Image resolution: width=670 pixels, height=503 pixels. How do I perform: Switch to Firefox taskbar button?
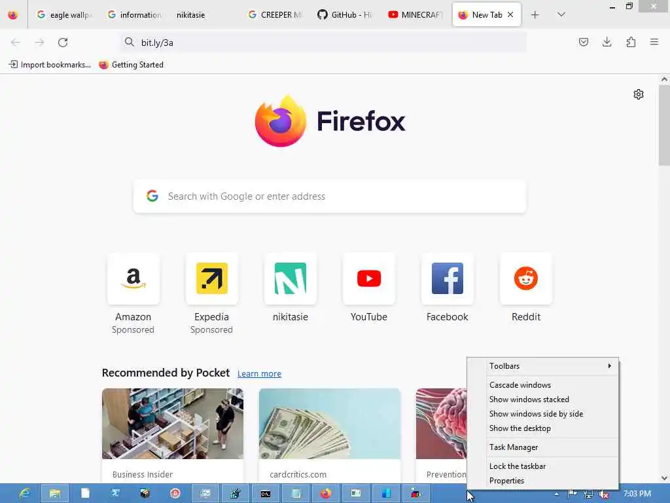click(326, 494)
